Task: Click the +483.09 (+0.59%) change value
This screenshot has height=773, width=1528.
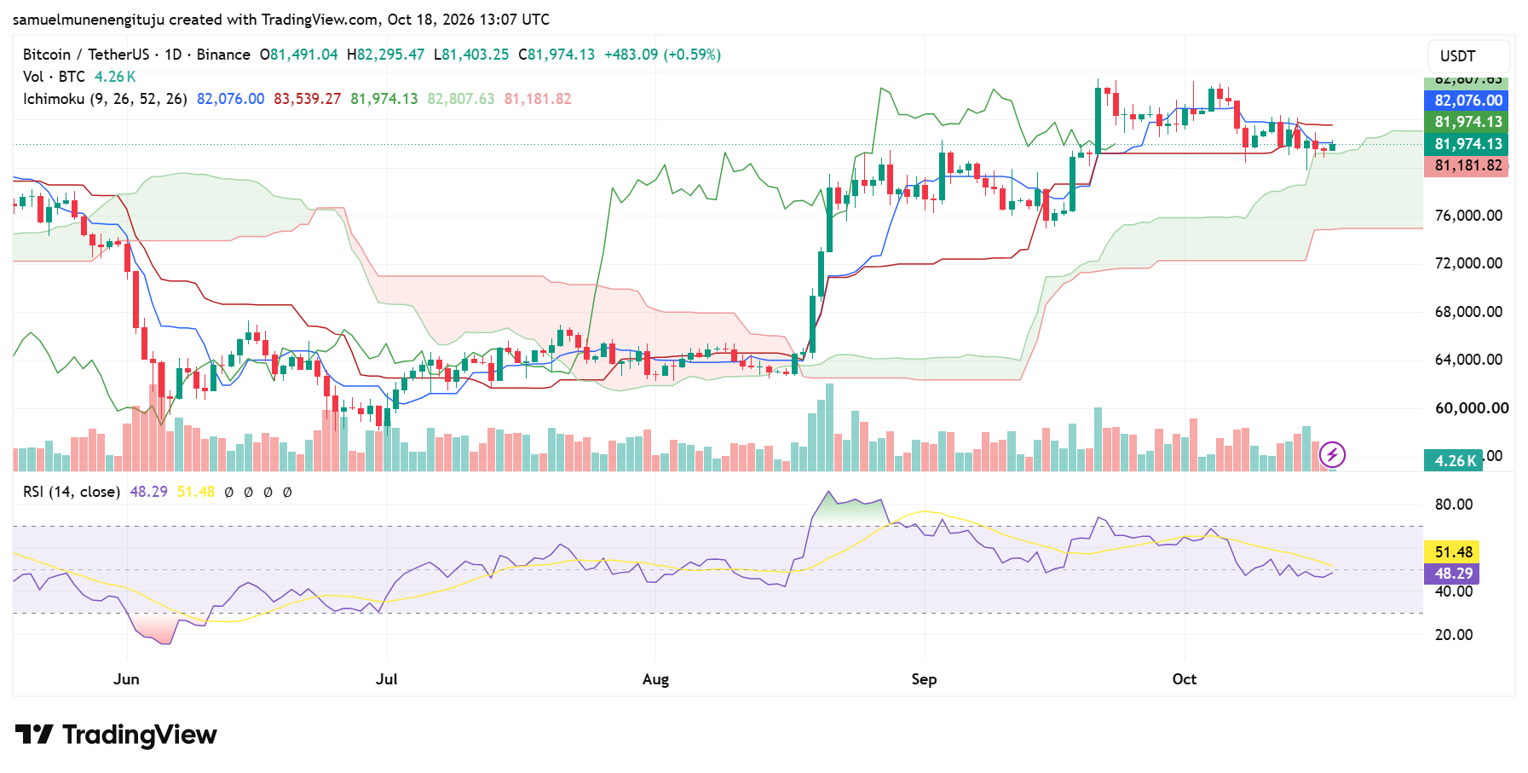Action: pos(663,55)
